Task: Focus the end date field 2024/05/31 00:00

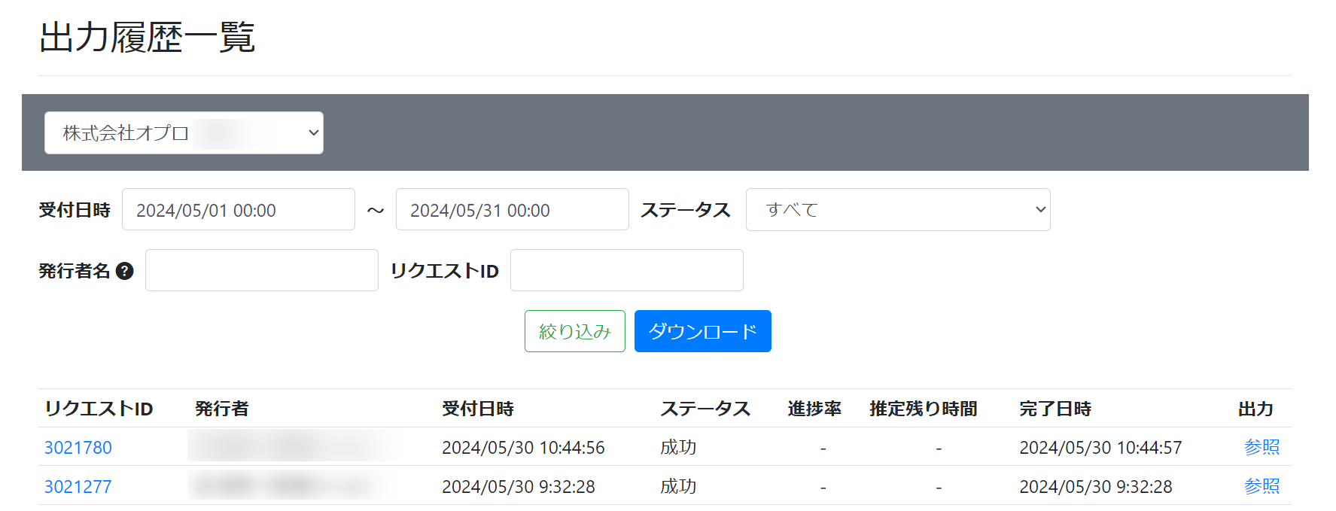Action: tap(512, 210)
